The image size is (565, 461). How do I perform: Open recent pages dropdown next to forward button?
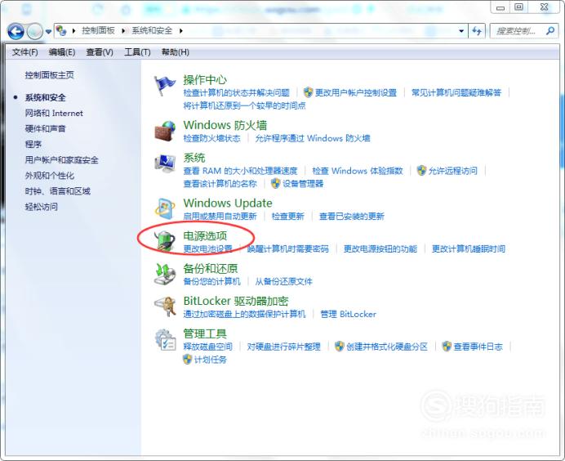pyautogui.click(x=48, y=31)
